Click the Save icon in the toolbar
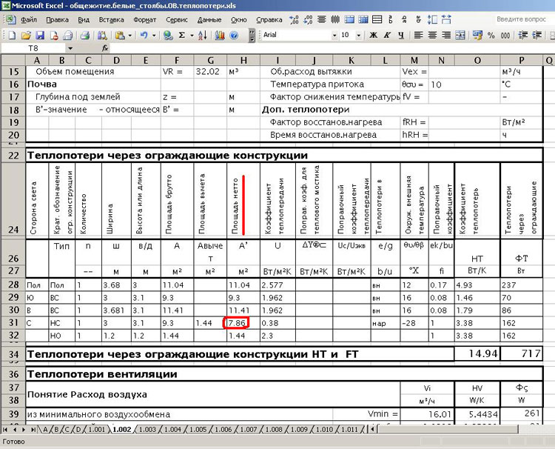This screenshot has height=449, width=555. point(41,35)
